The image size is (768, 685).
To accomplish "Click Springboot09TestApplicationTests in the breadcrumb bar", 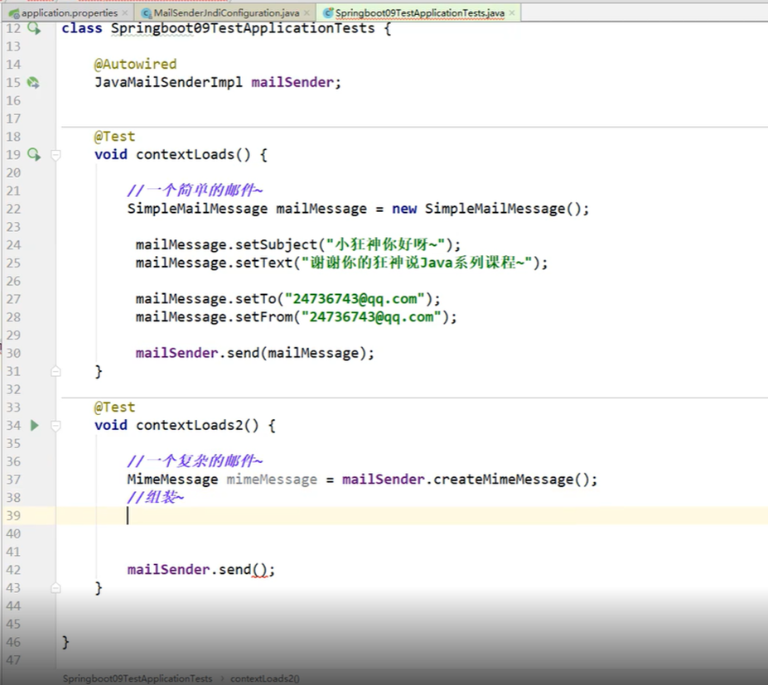I will (x=138, y=678).
